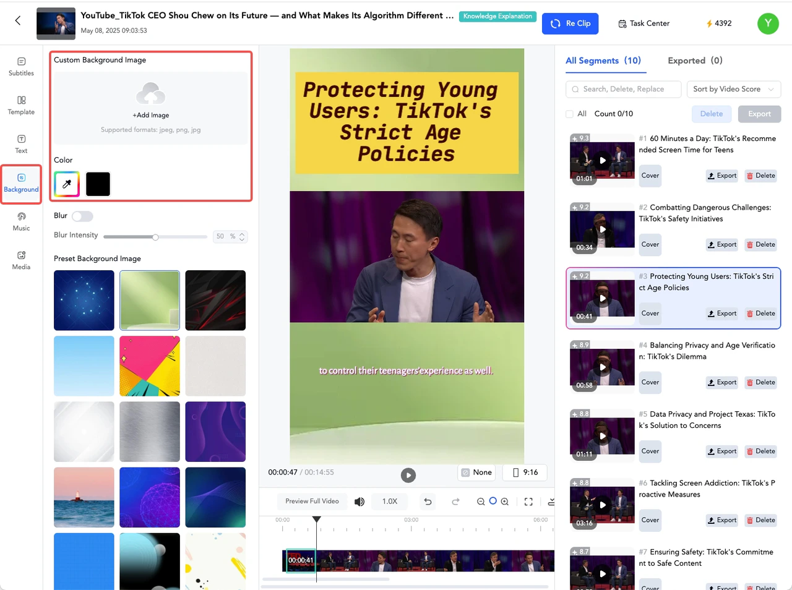Delete segment 1 60 Minutes a Day

(x=761, y=176)
